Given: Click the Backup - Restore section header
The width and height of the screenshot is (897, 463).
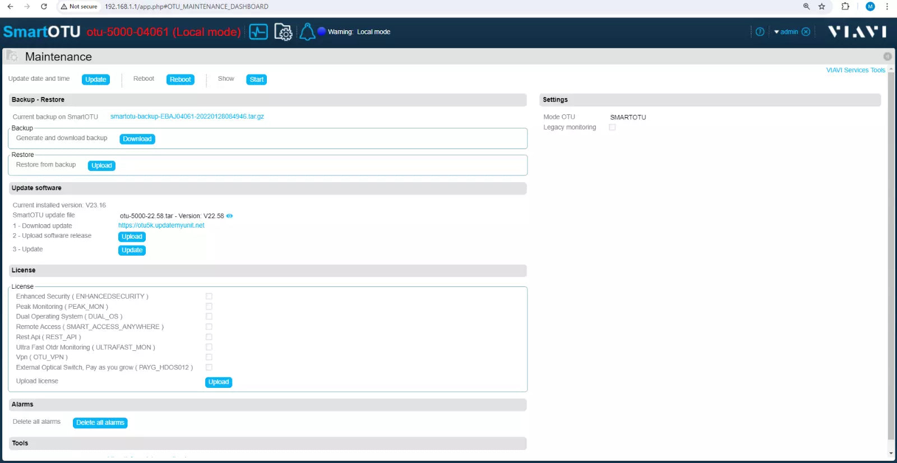Looking at the screenshot, I should pyautogui.click(x=267, y=100).
